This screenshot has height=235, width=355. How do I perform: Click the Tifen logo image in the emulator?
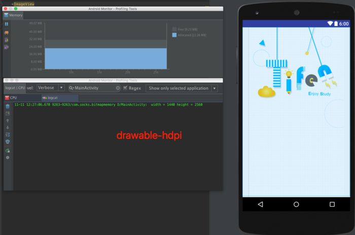(x=299, y=78)
